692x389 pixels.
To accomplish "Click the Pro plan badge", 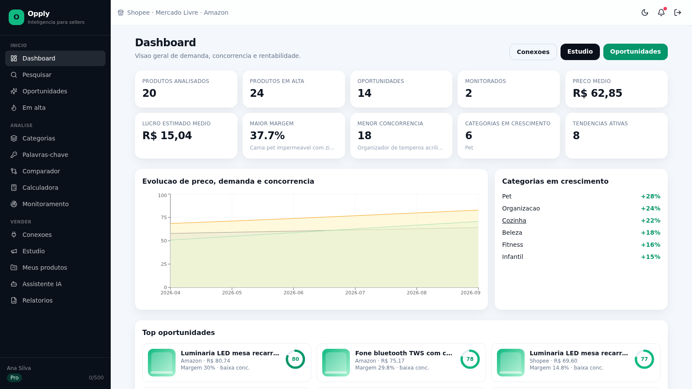I will coord(14,378).
